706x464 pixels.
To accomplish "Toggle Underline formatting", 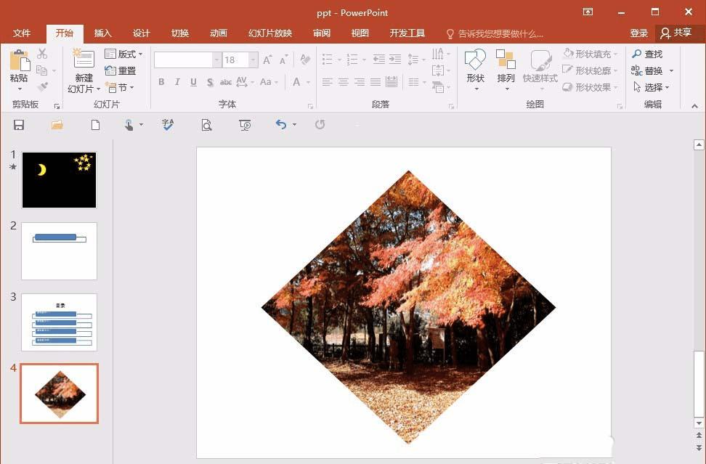I will pyautogui.click(x=193, y=82).
